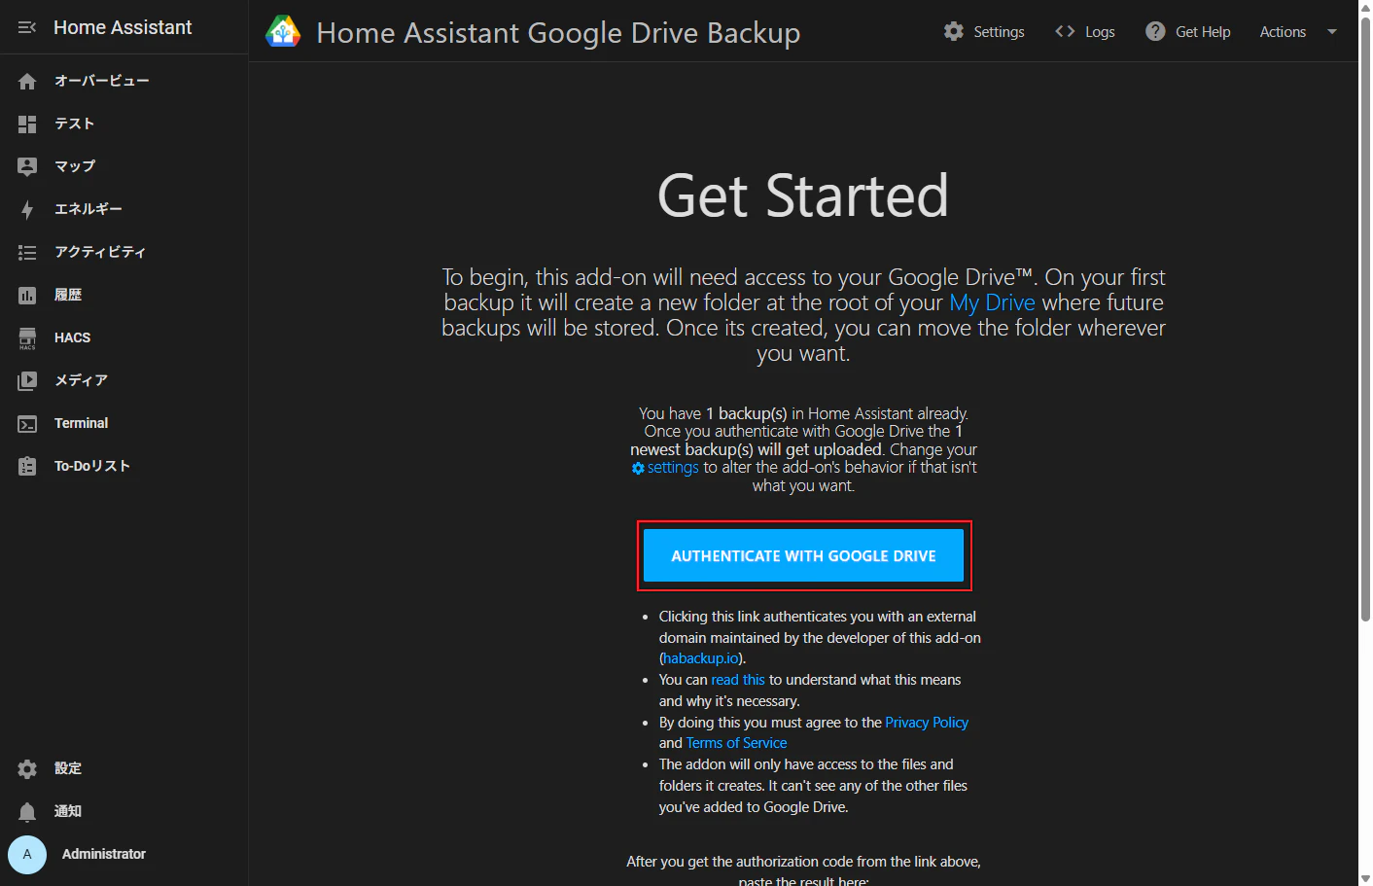This screenshot has width=1373, height=886.
Task: Open the To-Doリスト clipboard icon
Action: tap(27, 466)
